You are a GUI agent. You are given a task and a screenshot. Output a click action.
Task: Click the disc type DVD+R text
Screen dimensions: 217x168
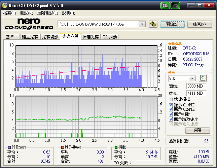[x=189, y=48]
